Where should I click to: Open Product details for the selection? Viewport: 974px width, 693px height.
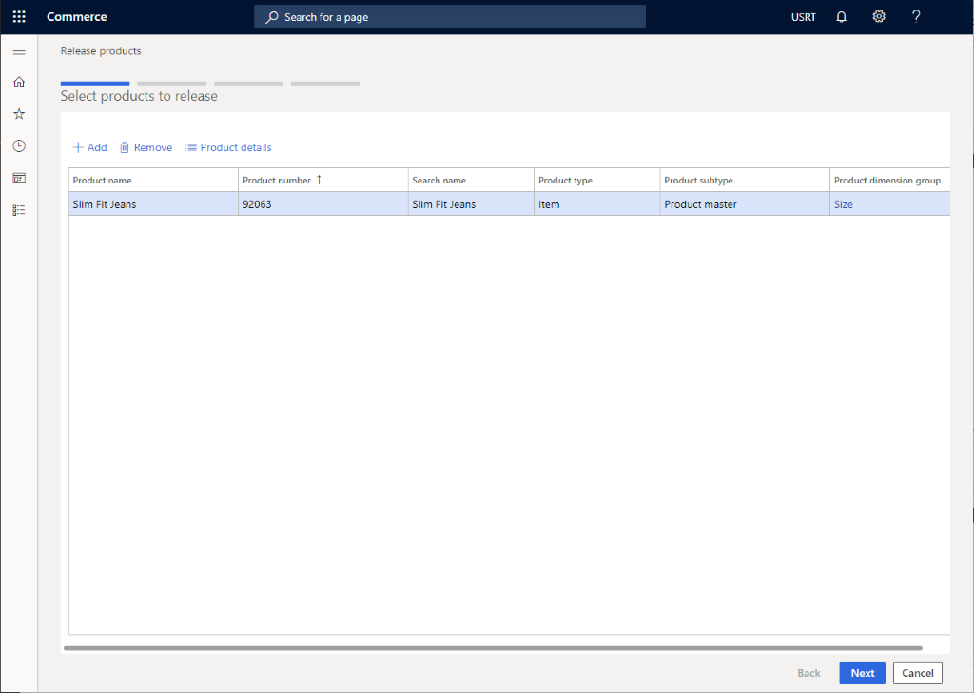coord(228,147)
